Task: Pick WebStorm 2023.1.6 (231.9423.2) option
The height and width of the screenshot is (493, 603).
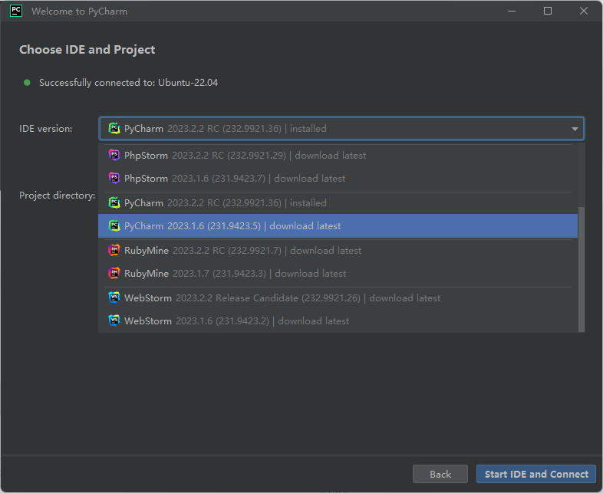Action: point(338,320)
